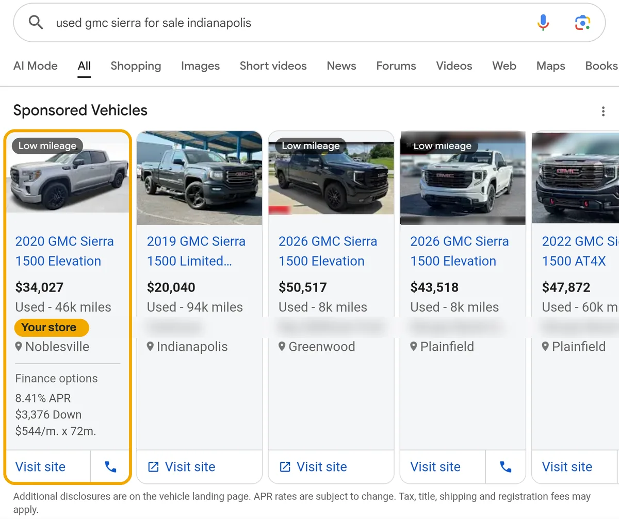Visit site for Greenwood 2026 Sierra

(321, 467)
